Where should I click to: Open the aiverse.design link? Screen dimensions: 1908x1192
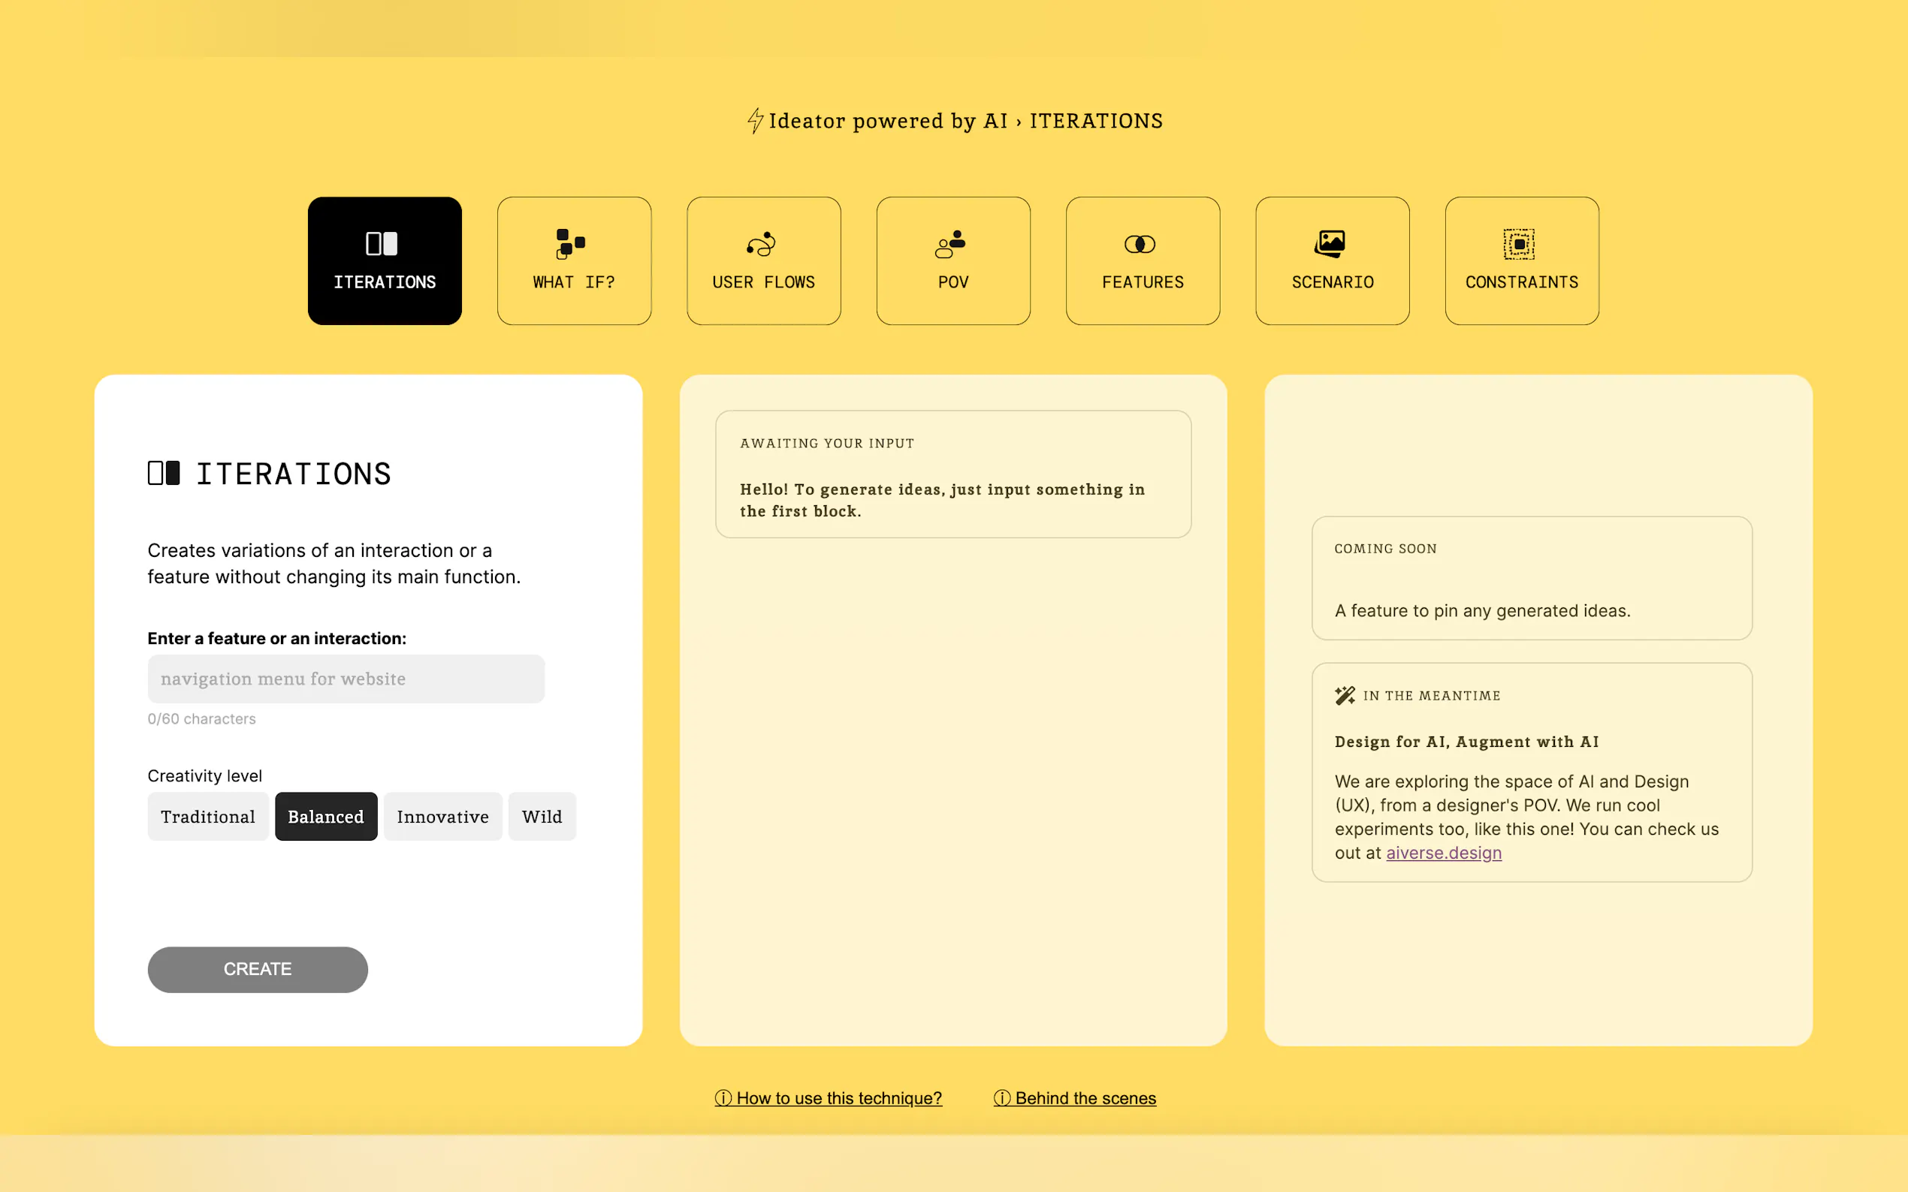(x=1444, y=853)
